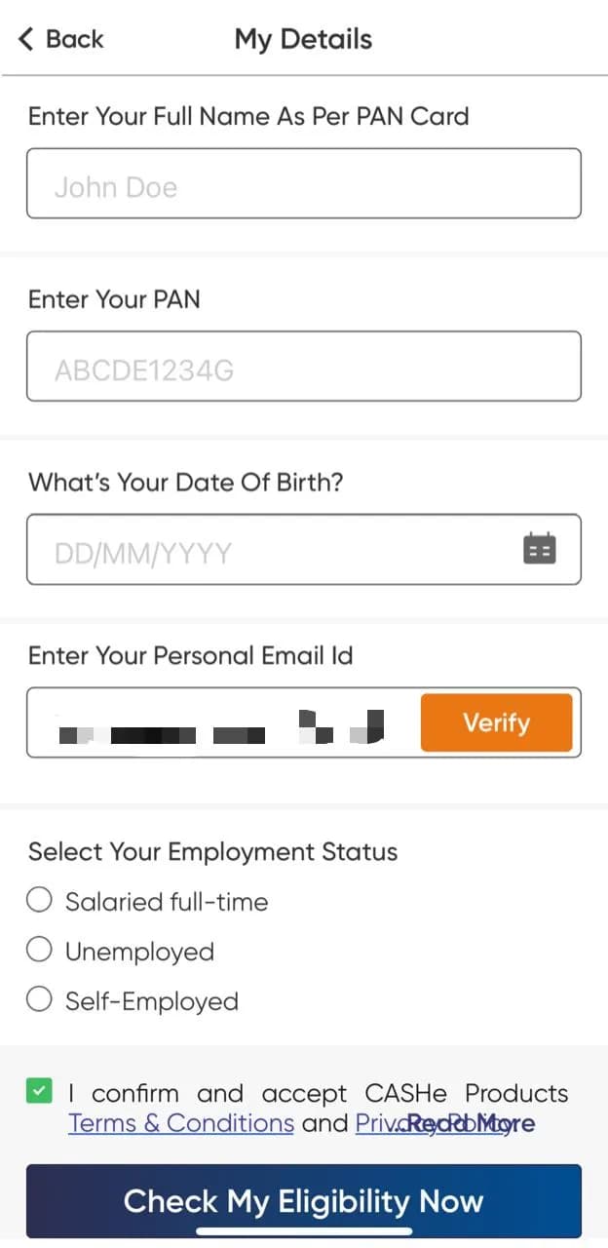
Task: Tap the Enter Your PAN label
Action: pyautogui.click(x=114, y=299)
